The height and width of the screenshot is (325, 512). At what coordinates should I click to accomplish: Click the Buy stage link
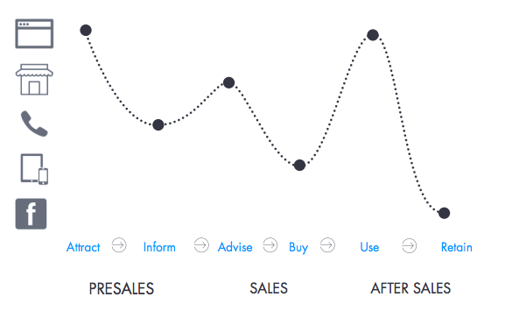(x=298, y=248)
